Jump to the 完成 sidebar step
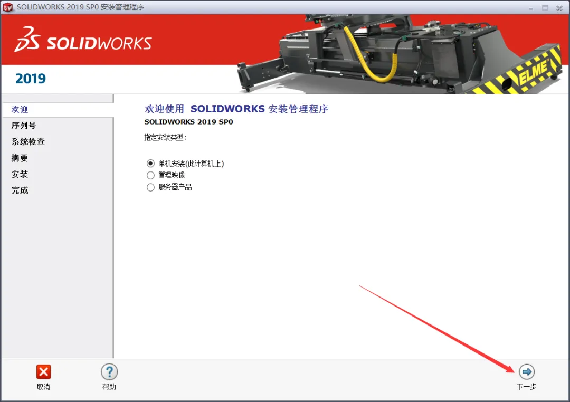Image resolution: width=570 pixels, height=402 pixels. click(20, 190)
